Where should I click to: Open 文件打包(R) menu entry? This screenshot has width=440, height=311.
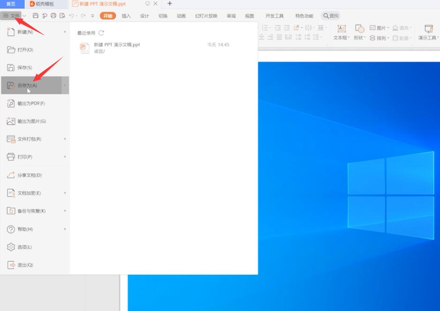point(35,139)
